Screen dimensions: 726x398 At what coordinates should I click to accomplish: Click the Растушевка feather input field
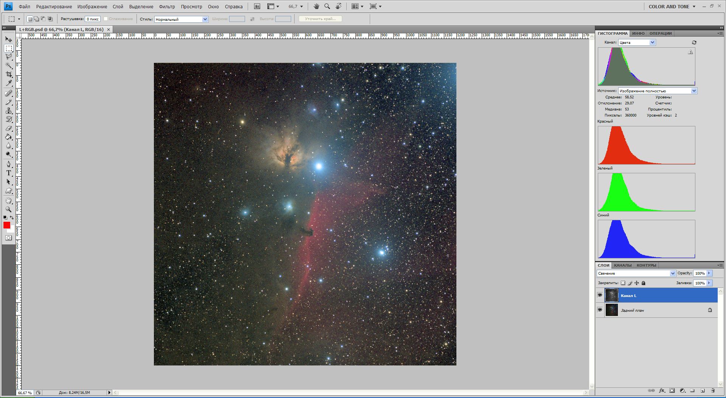pyautogui.click(x=92, y=19)
